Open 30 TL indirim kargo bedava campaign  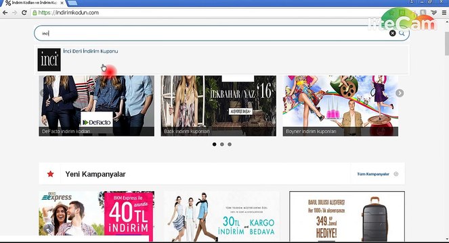click(221, 216)
